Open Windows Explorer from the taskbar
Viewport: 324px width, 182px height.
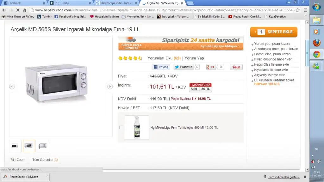(316, 21)
